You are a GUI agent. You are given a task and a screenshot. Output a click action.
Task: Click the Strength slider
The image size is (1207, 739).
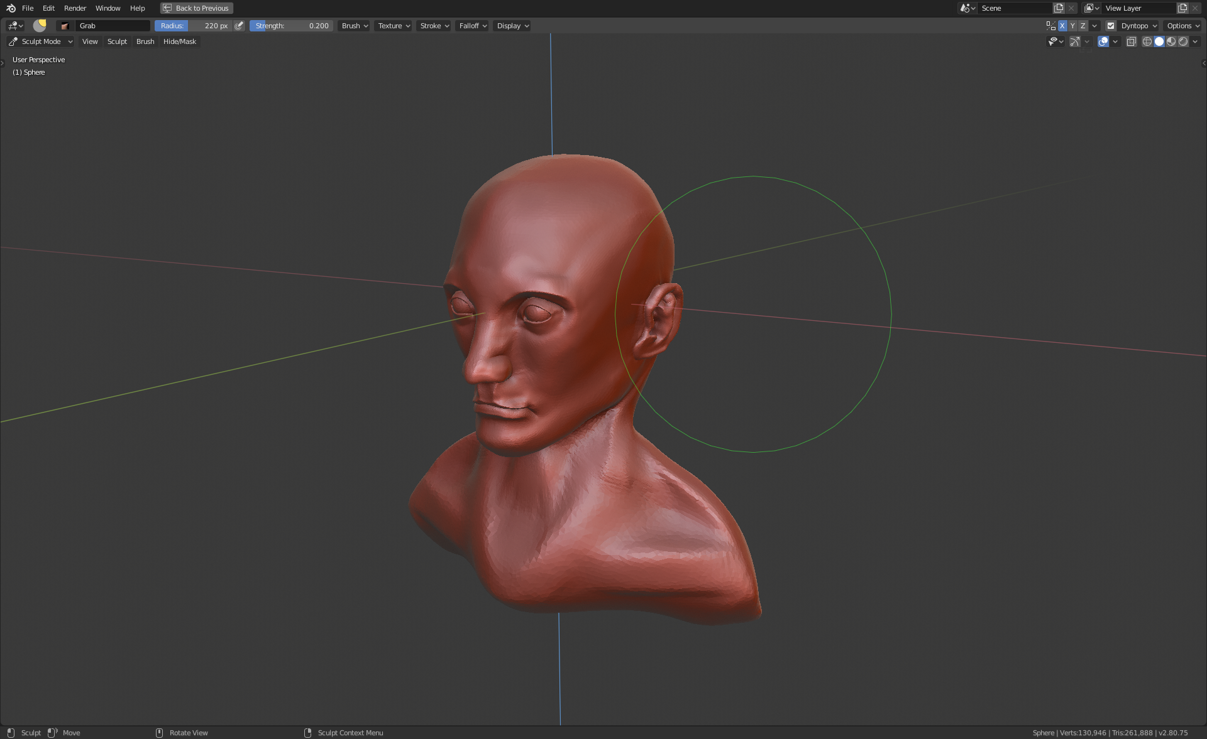tap(291, 26)
